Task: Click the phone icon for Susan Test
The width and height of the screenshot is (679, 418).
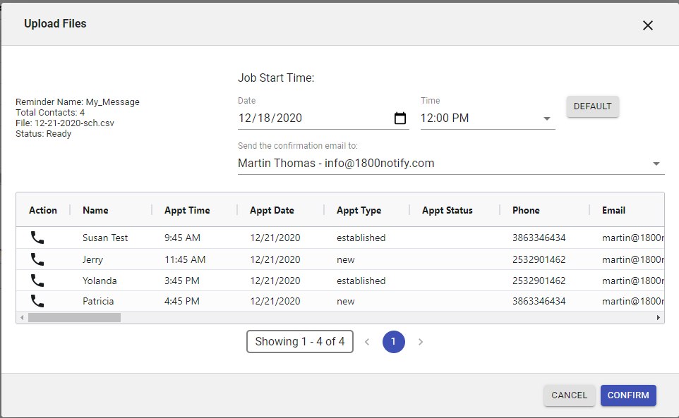Action: point(37,238)
